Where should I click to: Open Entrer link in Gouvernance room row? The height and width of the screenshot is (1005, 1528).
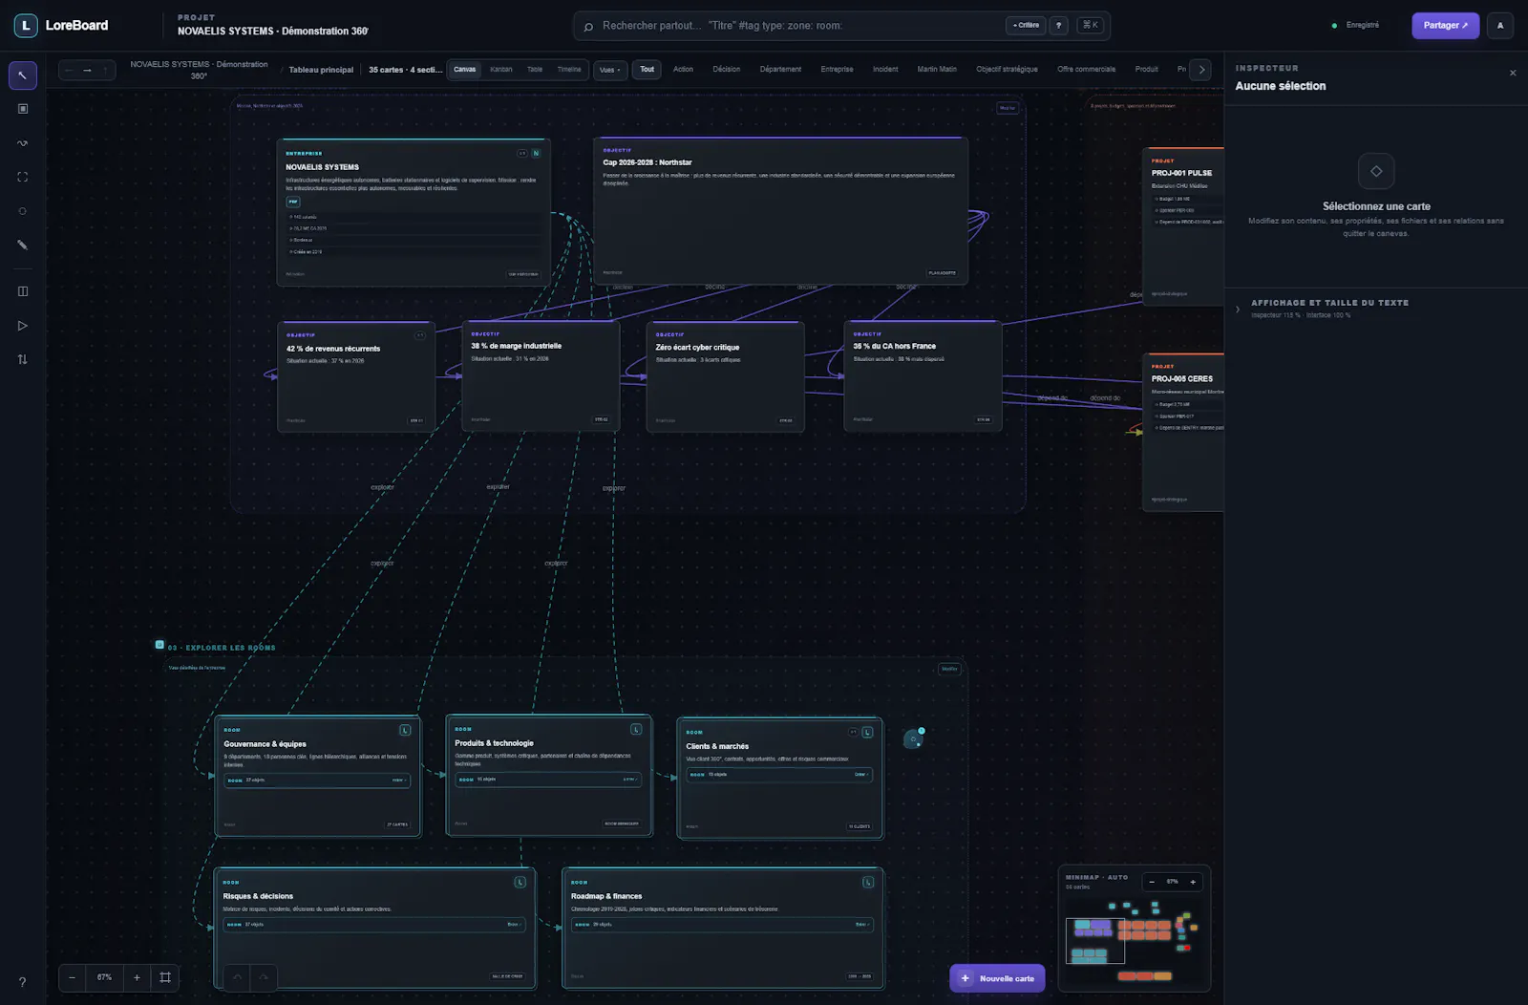pyautogui.click(x=398, y=780)
